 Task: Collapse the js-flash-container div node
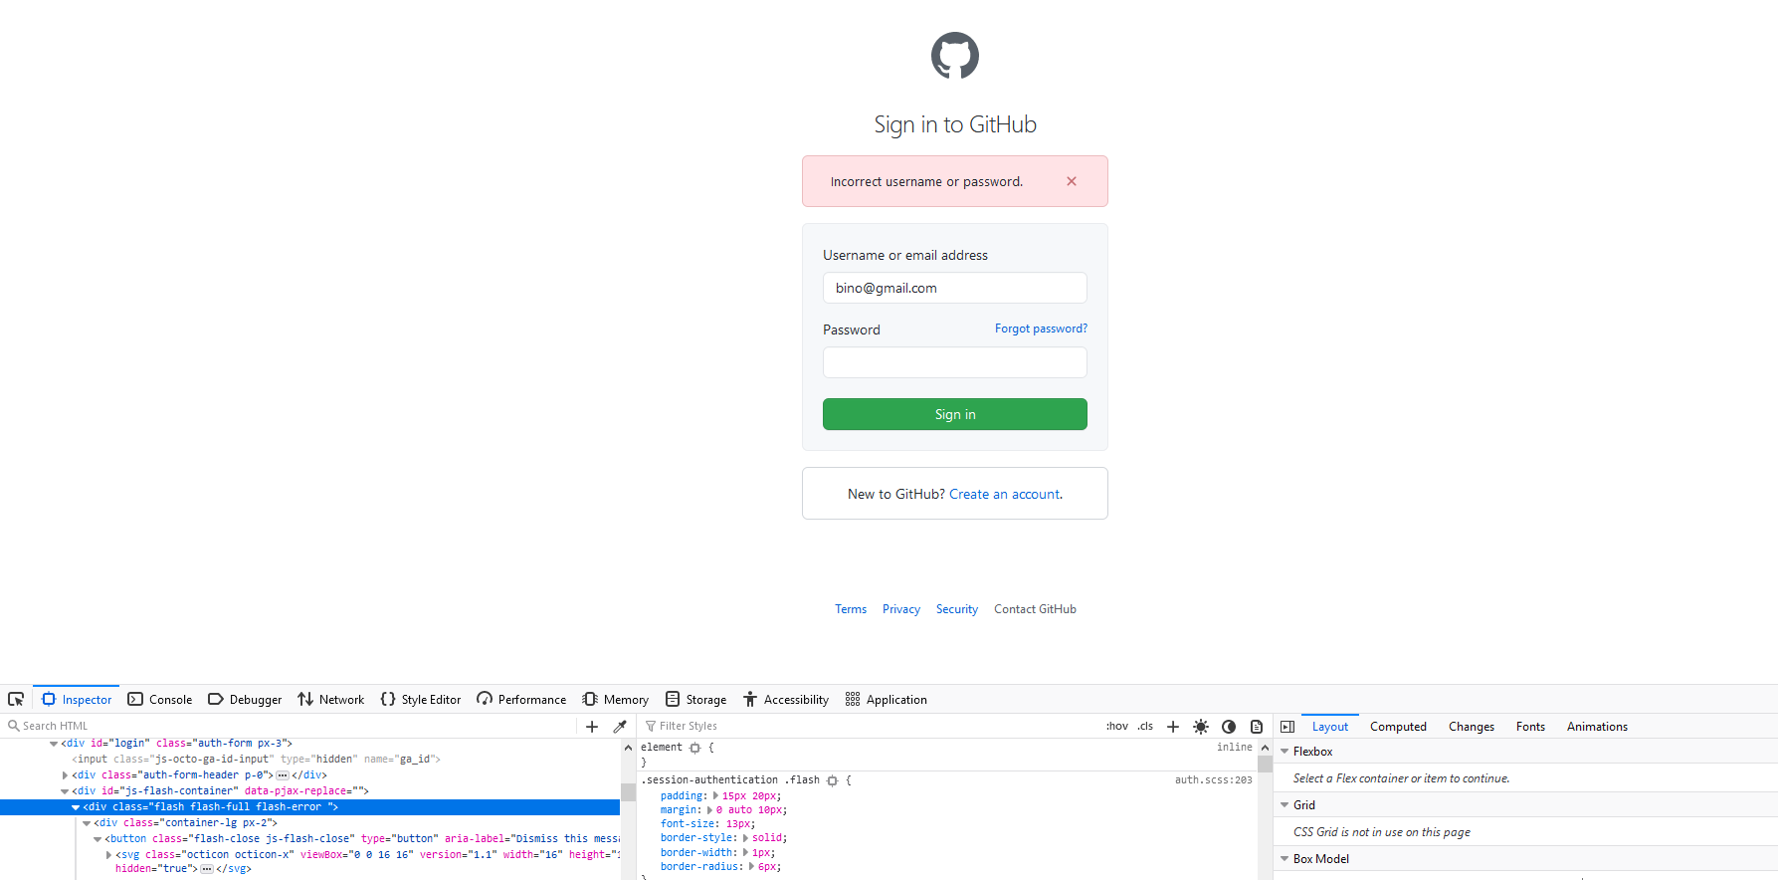pyautogui.click(x=65, y=791)
